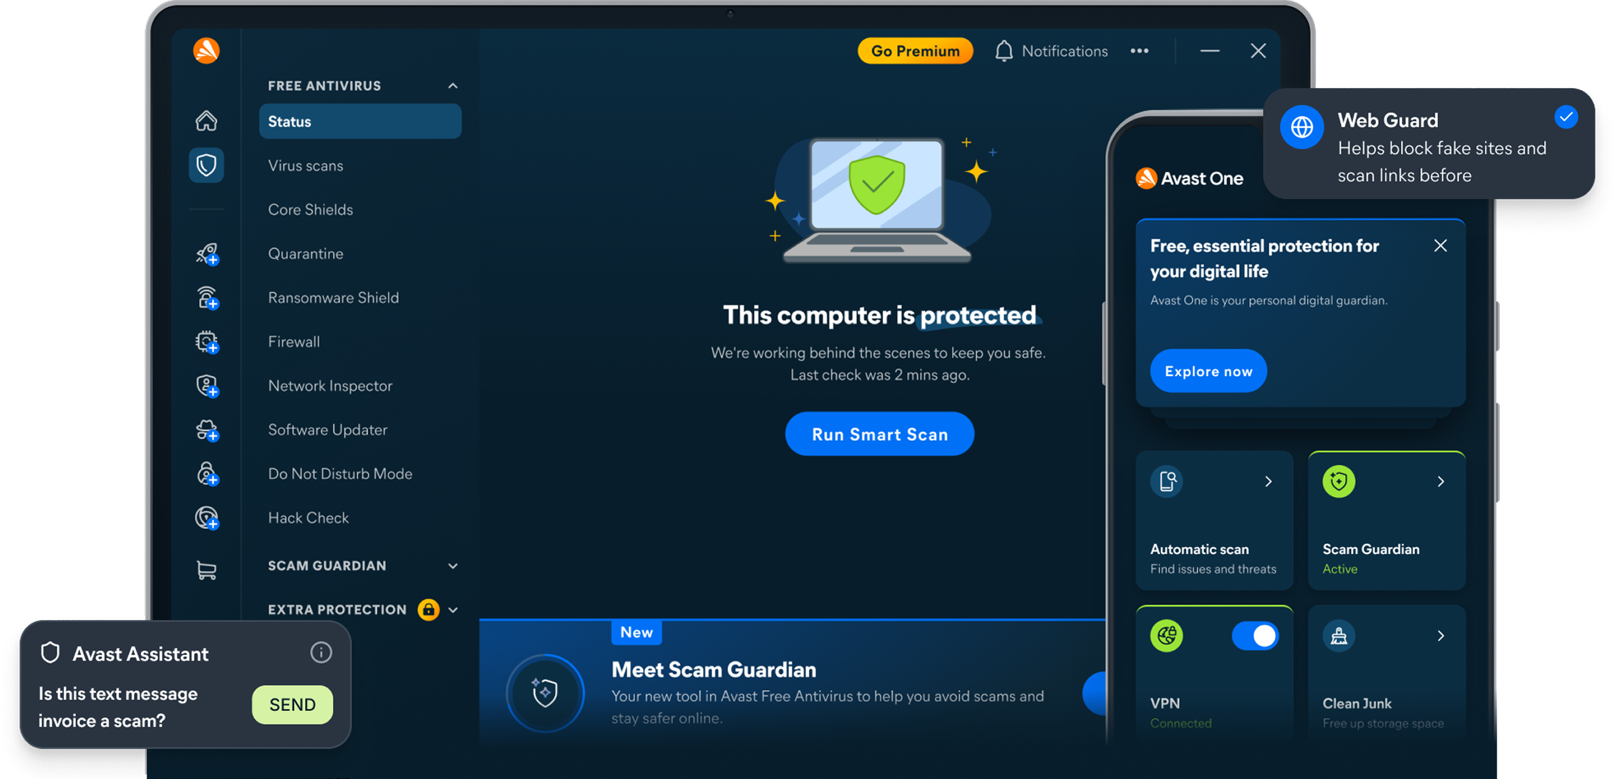The image size is (1615, 779).
Task: Click Explore now on the phone
Action: pos(1208,371)
